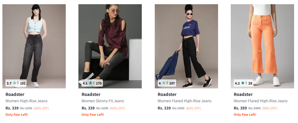Open the black flared jeans product photo
298x123 pixels.
186,46
